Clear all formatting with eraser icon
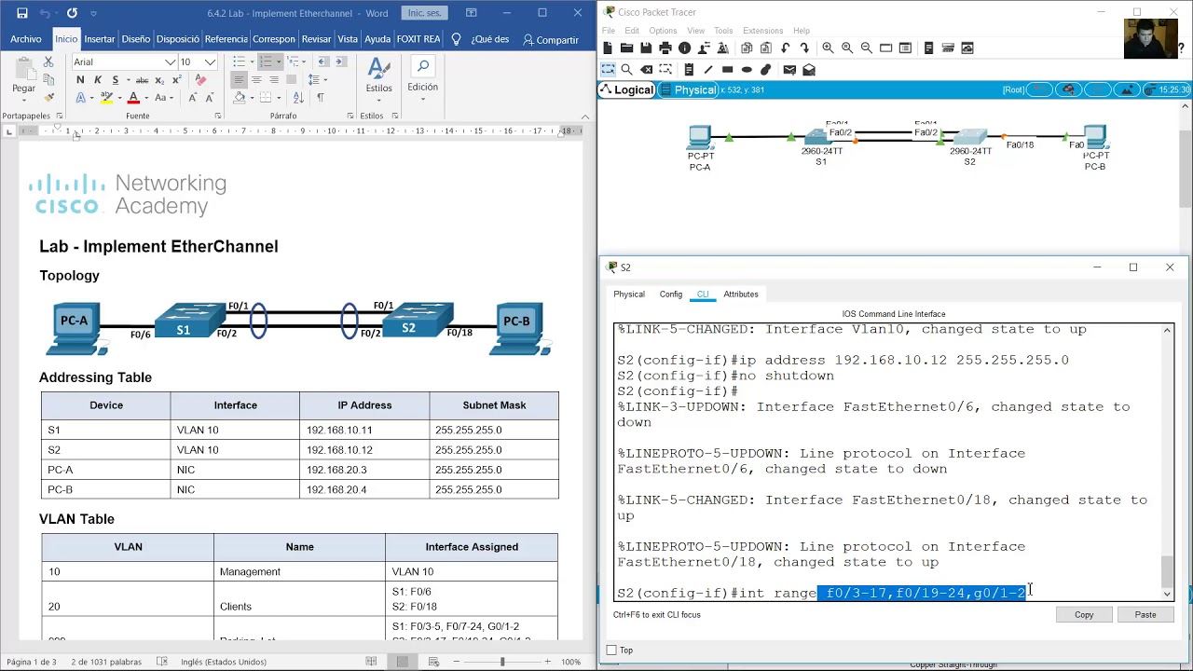The width and height of the screenshot is (1193, 671). [200, 80]
